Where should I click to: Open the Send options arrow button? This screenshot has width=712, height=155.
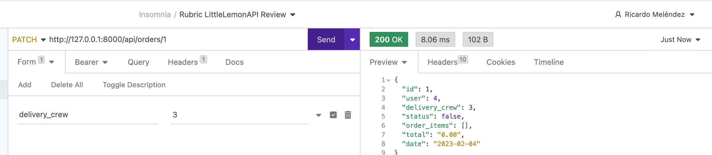click(x=352, y=39)
